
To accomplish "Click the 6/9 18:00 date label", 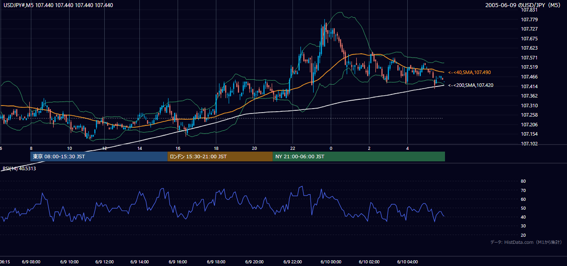I will [x=216, y=262].
